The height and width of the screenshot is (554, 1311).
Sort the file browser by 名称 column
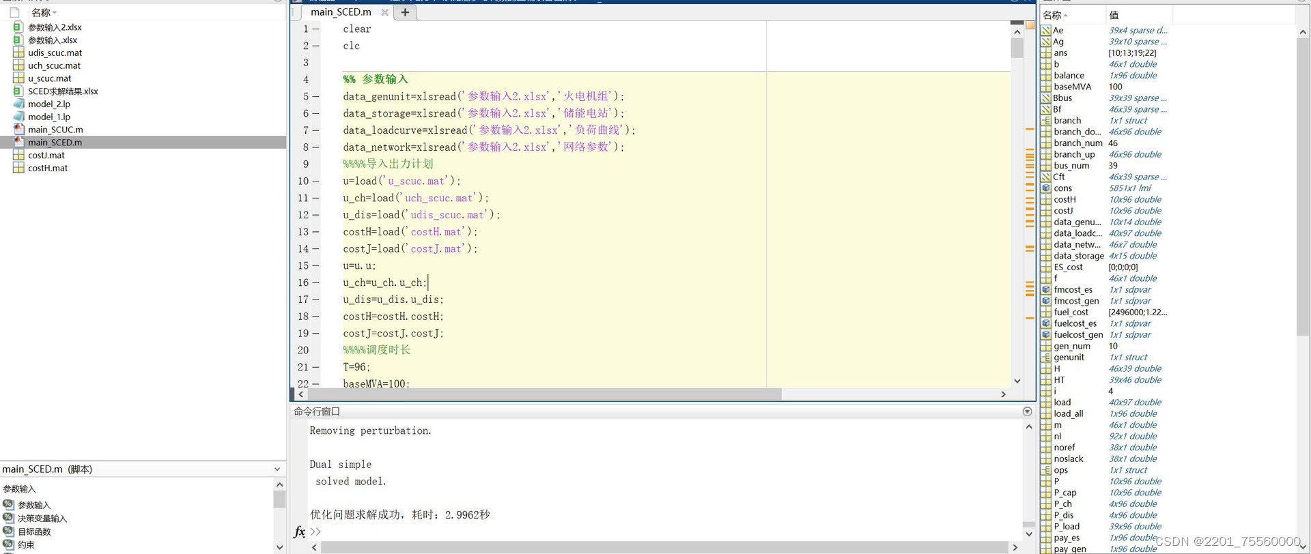tap(44, 12)
